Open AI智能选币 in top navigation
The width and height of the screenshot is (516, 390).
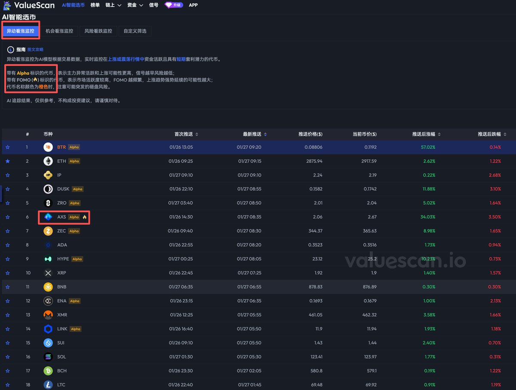(74, 5)
